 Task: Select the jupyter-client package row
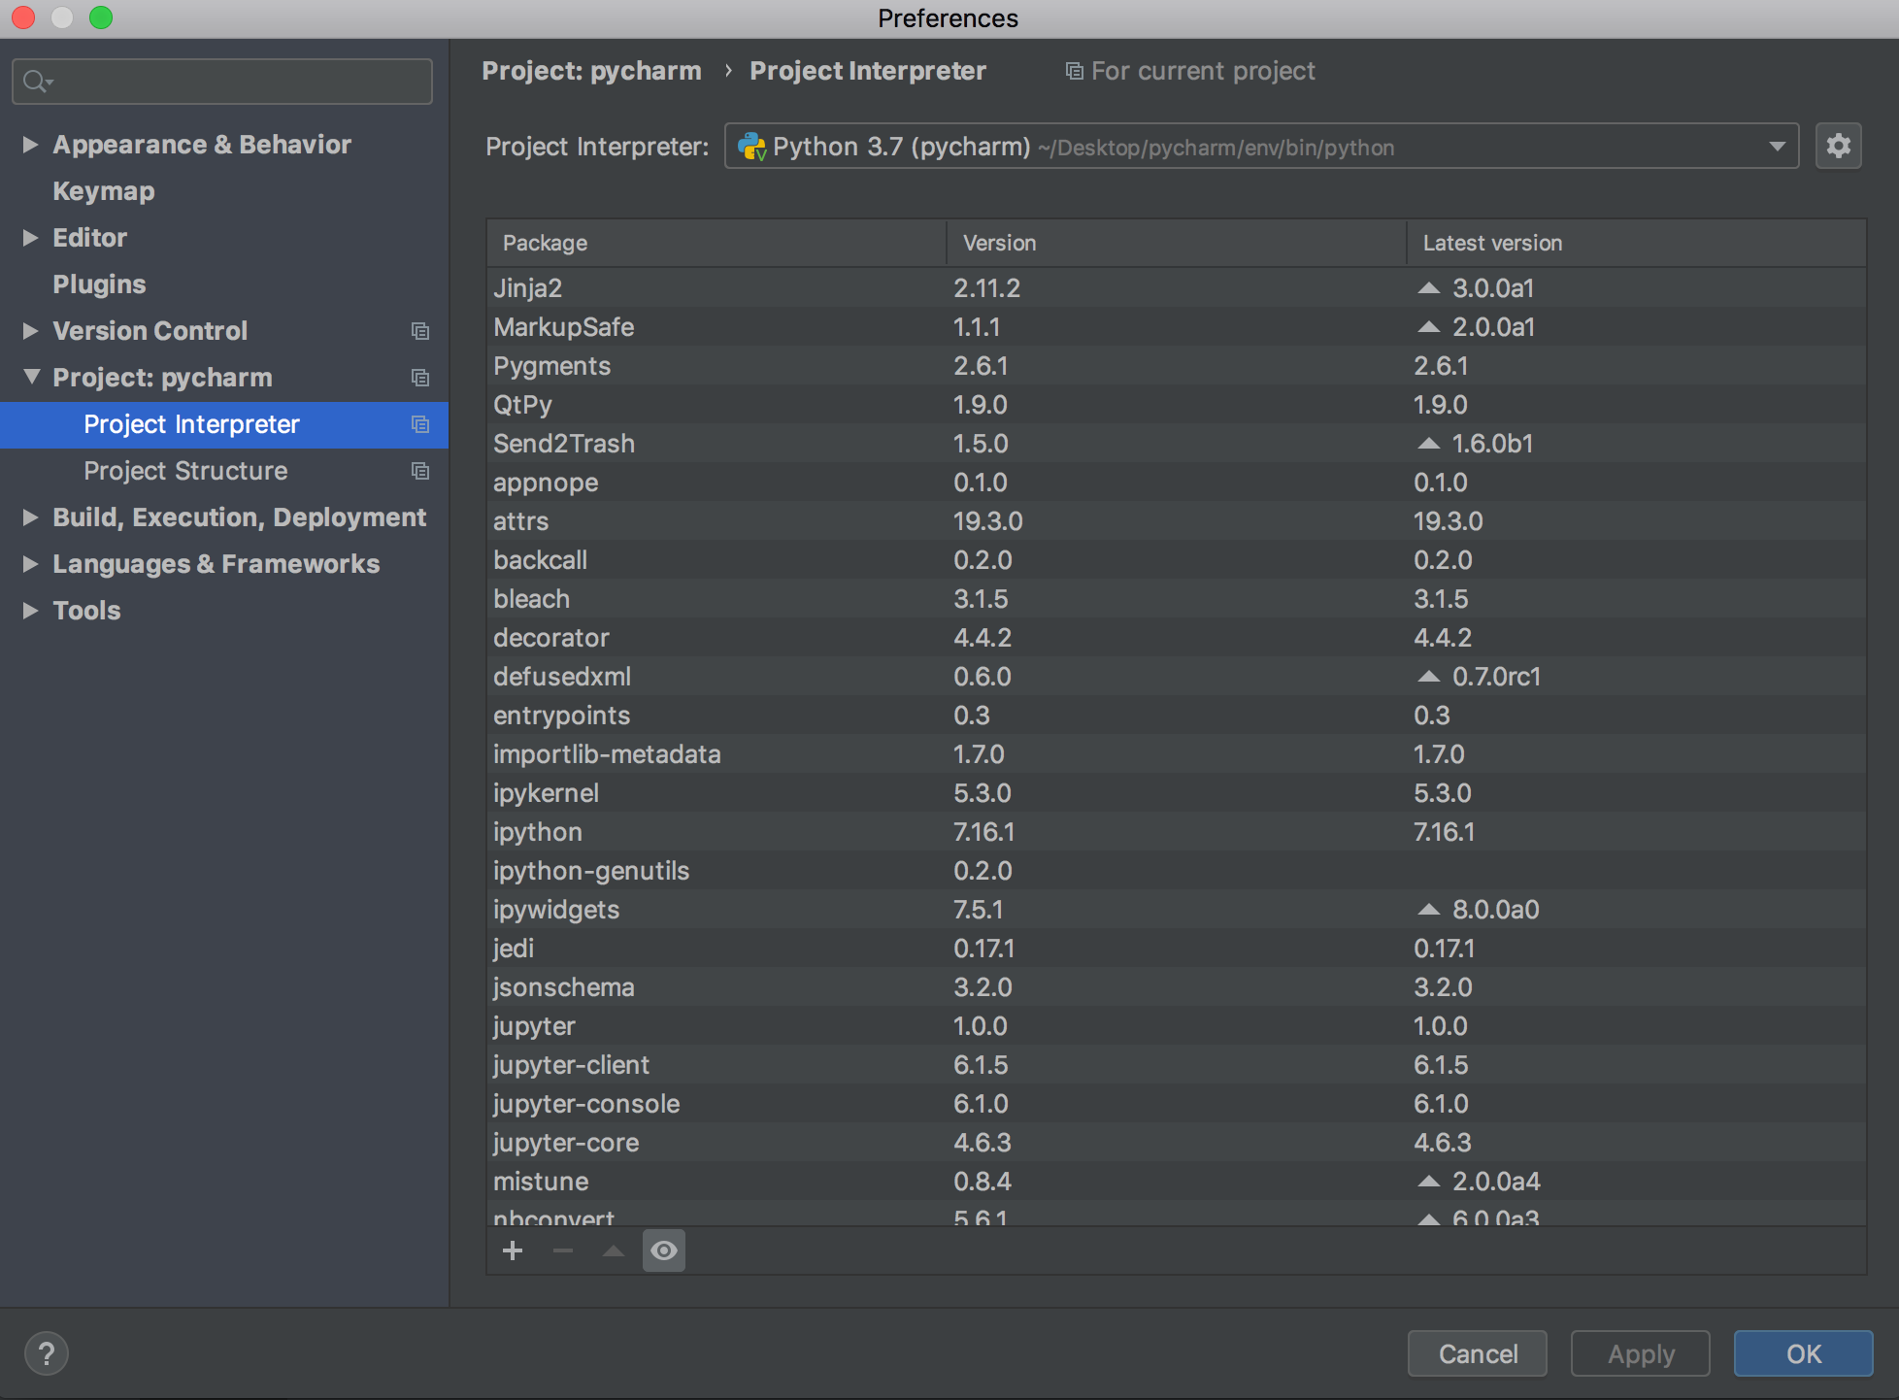tap(1177, 1065)
